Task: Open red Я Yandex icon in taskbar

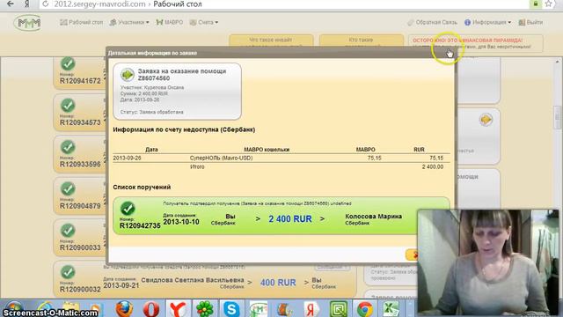Action: point(311,309)
